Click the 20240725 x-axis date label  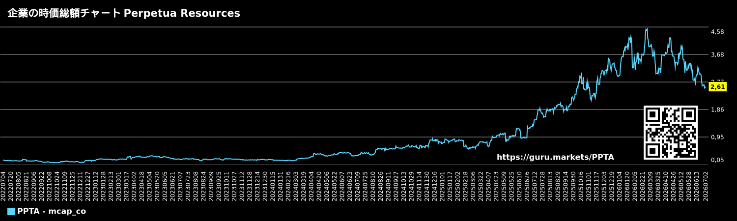[365, 186]
